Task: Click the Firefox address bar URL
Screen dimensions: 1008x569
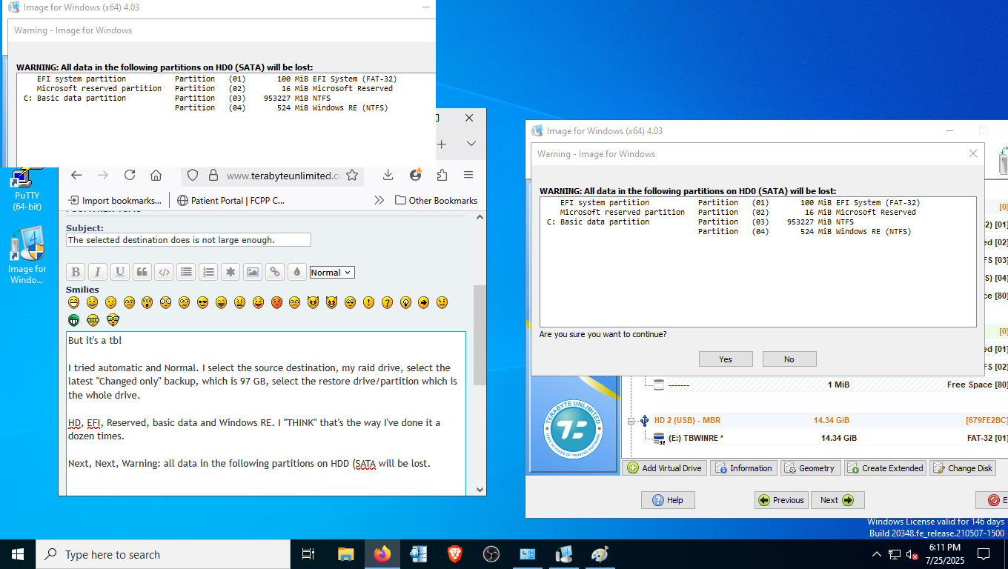Action: pyautogui.click(x=283, y=176)
